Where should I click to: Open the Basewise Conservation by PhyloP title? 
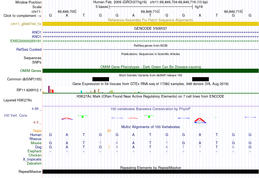point(150,109)
